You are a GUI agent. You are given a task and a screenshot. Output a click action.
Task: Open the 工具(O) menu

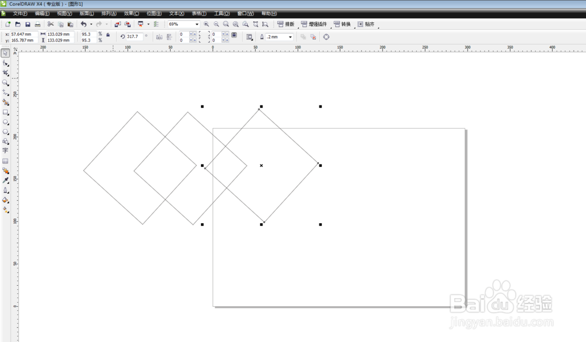222,13
